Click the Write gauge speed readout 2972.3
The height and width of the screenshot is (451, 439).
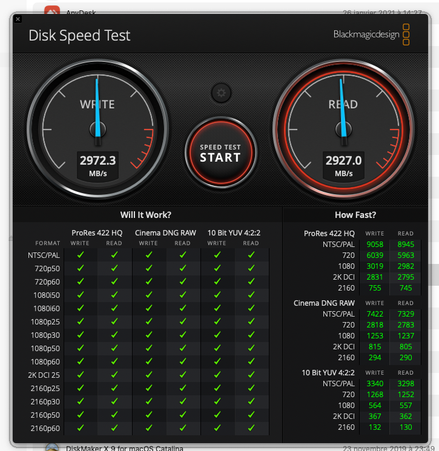click(98, 160)
